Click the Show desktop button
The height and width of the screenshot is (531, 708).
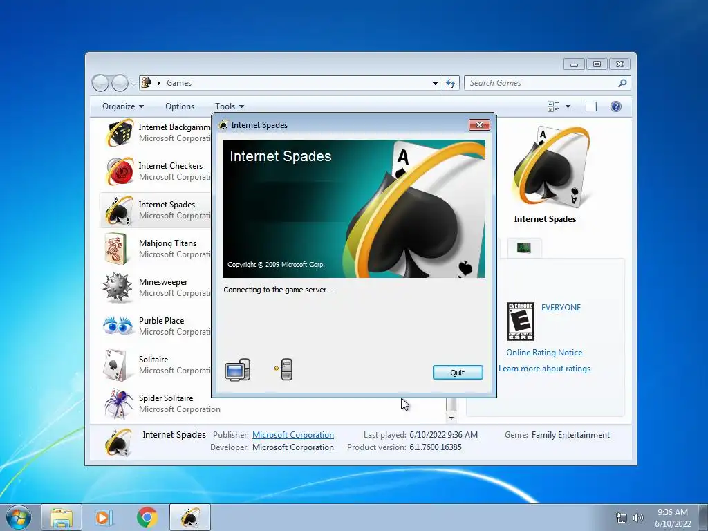coord(702,517)
